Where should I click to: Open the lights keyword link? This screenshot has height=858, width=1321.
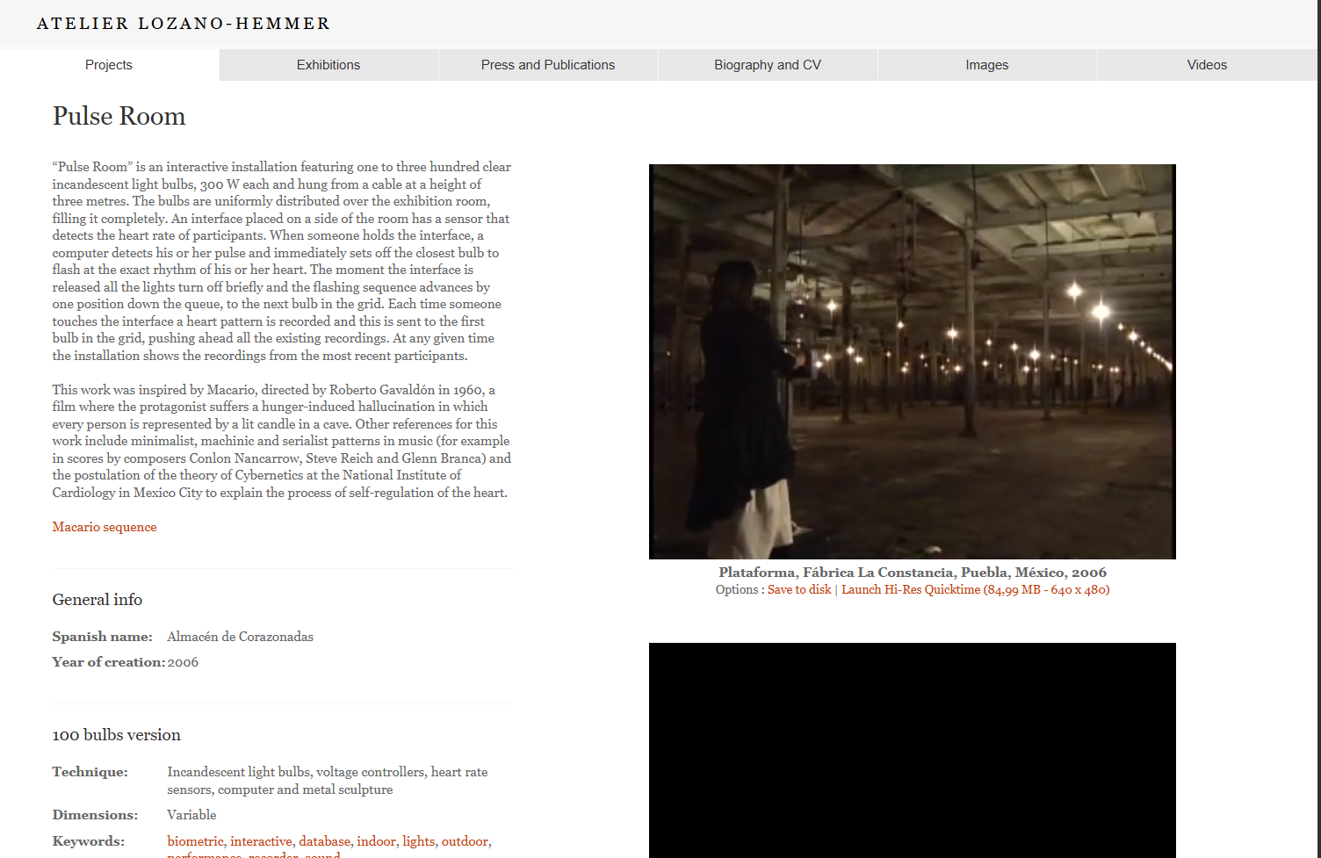pos(418,840)
